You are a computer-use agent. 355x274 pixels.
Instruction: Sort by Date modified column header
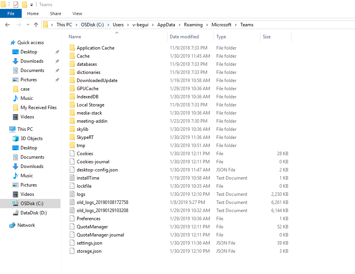184,37
